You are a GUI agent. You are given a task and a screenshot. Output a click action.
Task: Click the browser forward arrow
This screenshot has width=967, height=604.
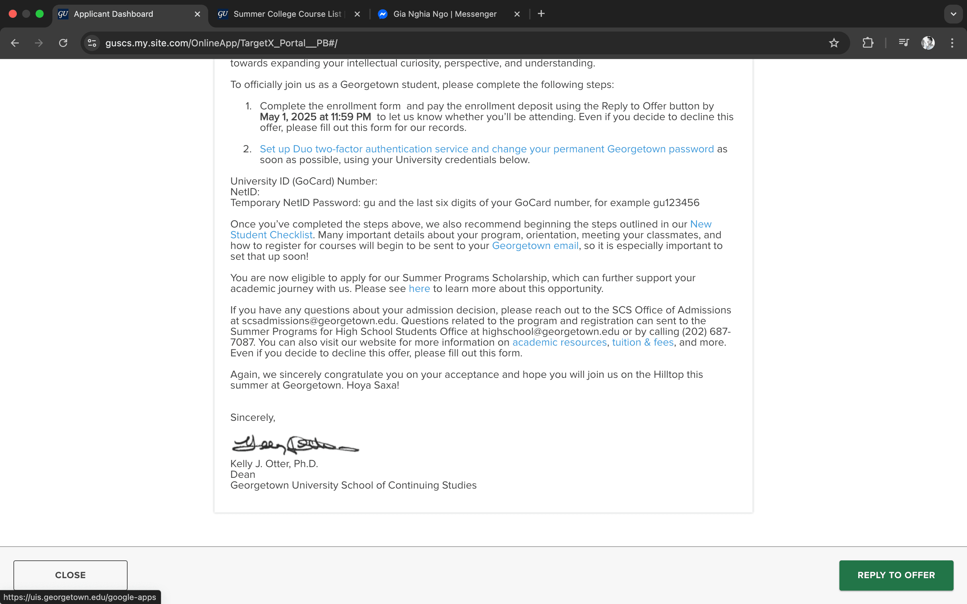[39, 43]
